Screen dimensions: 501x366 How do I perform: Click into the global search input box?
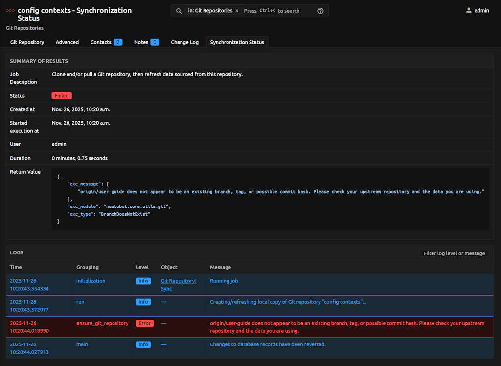(x=279, y=11)
